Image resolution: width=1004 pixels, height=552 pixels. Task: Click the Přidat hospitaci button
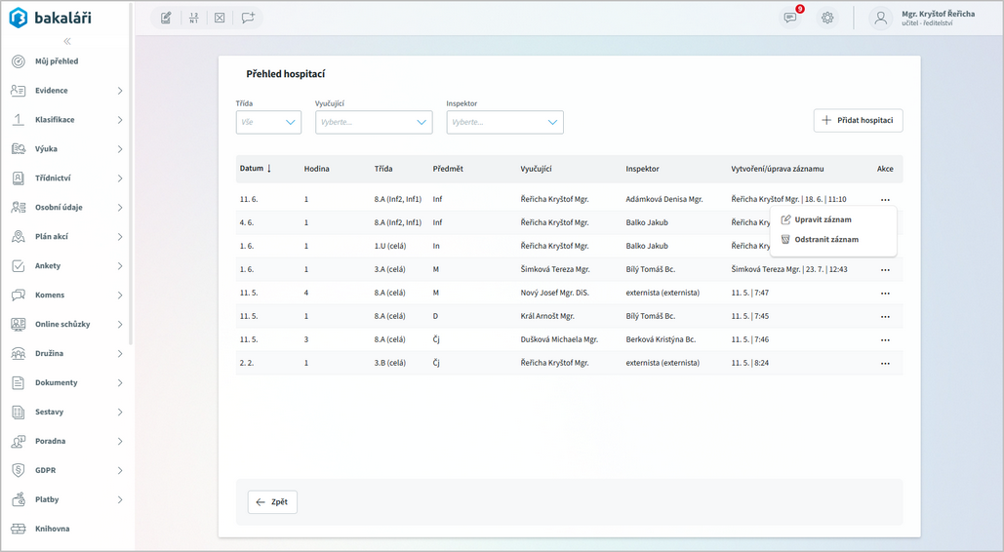click(858, 120)
